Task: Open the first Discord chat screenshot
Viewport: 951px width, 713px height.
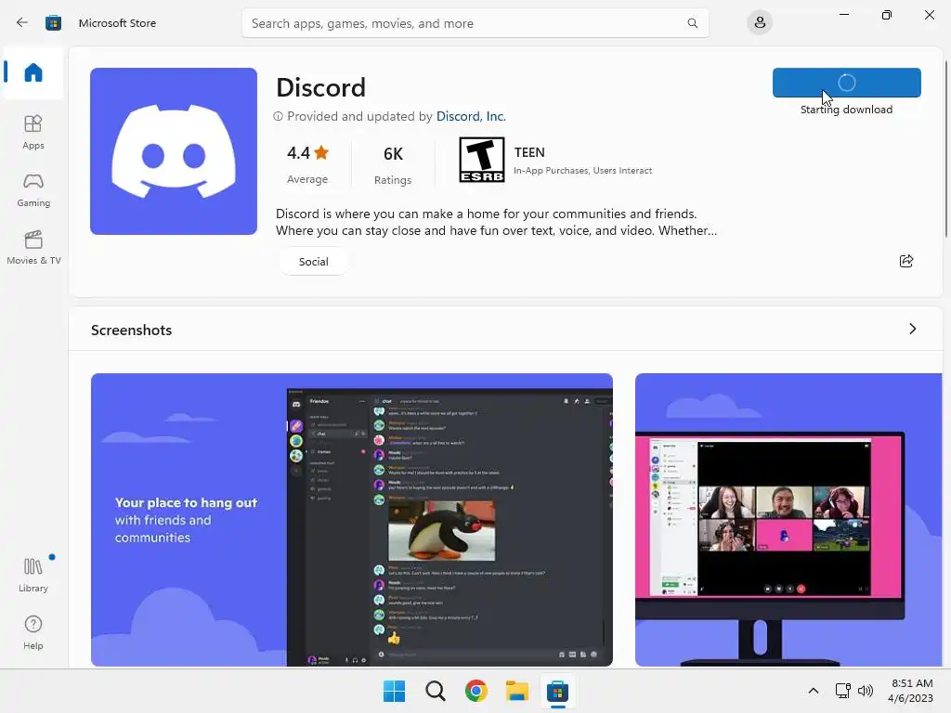Action: tap(352, 520)
